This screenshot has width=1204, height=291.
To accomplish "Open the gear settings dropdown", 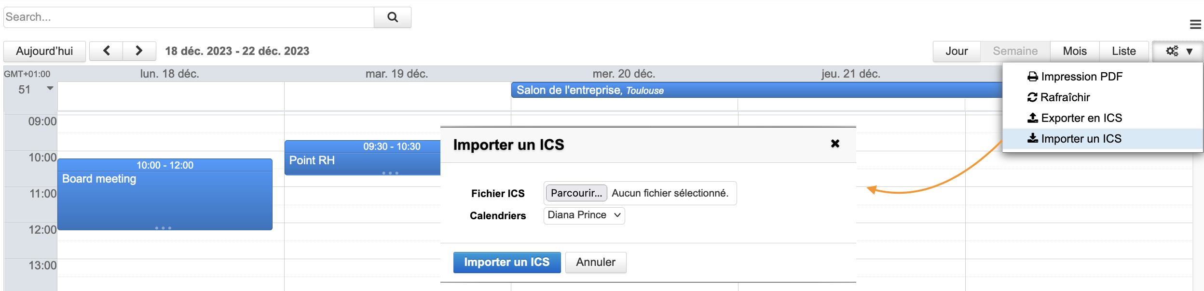I will point(1178,51).
